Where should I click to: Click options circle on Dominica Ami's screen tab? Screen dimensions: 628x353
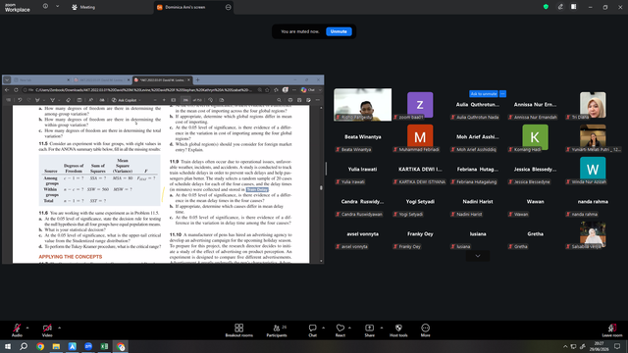[x=228, y=7]
